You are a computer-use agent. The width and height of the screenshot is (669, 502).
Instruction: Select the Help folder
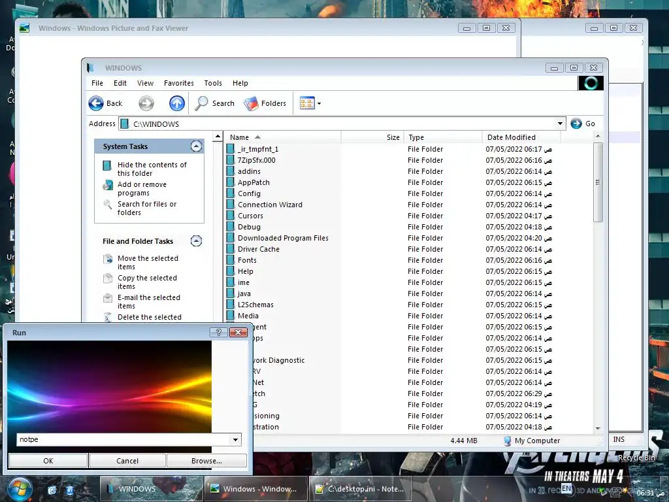tap(246, 271)
